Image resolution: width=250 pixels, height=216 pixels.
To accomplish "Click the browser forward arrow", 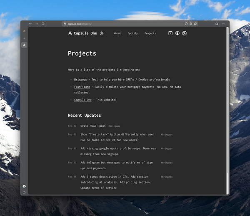I will coord(37,24).
